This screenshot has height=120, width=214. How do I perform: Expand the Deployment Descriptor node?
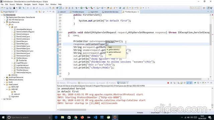click(4, 17)
